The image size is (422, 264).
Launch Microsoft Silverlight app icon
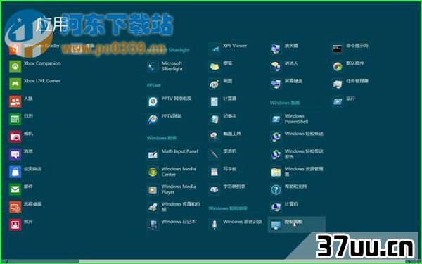153,66
